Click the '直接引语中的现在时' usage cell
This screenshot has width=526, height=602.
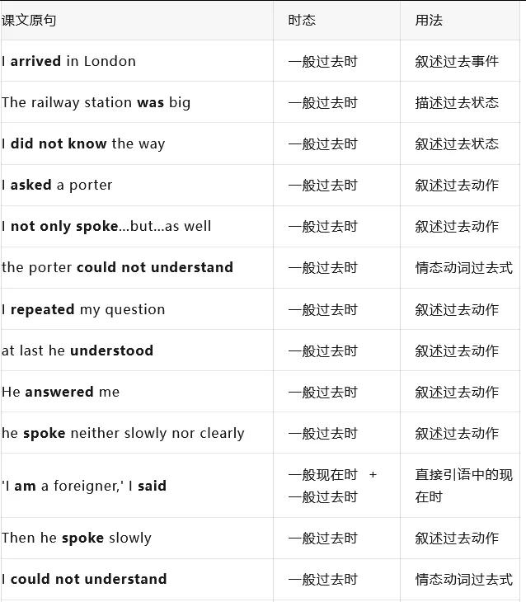pos(463,486)
